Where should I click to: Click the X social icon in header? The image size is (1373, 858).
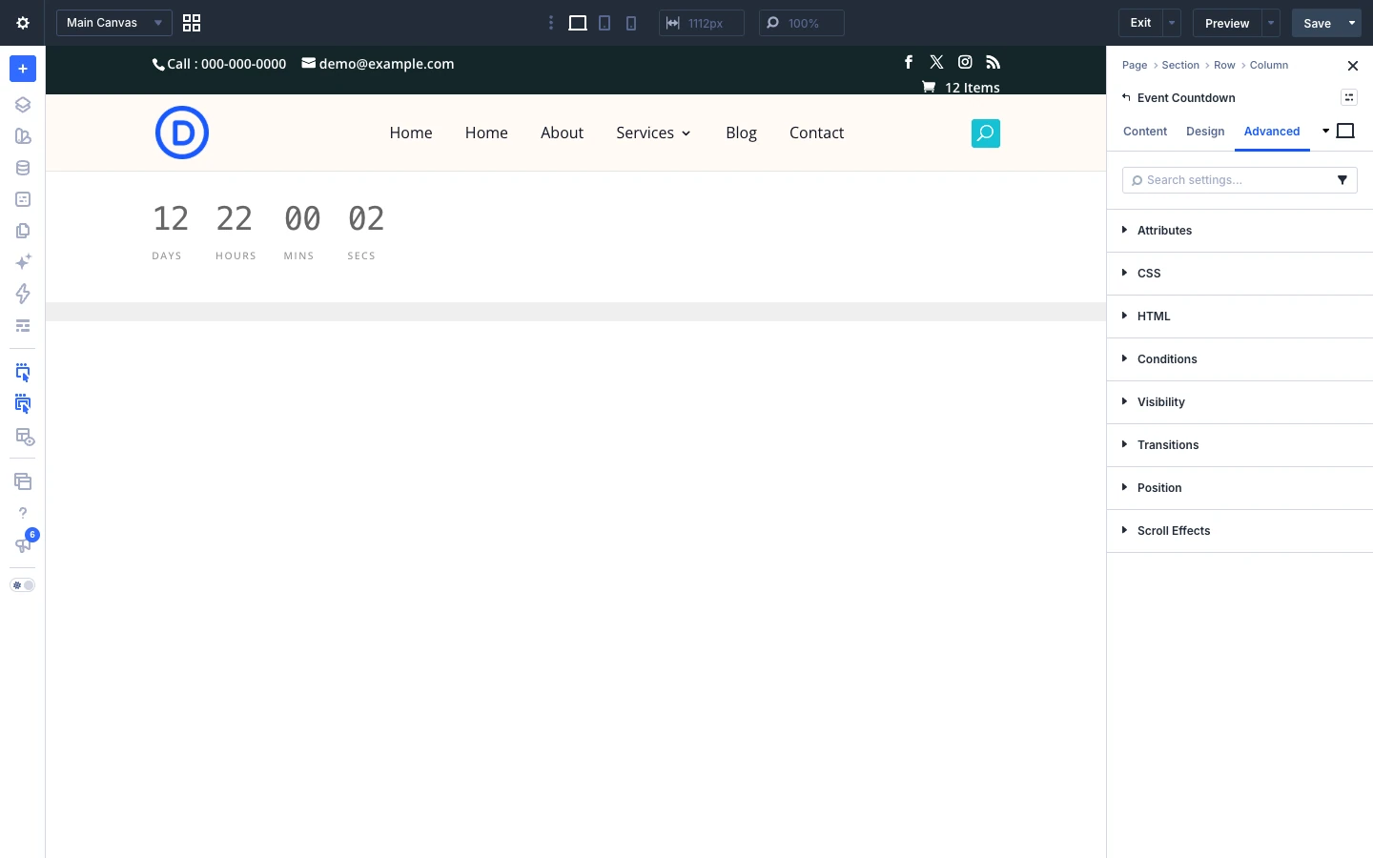click(936, 62)
